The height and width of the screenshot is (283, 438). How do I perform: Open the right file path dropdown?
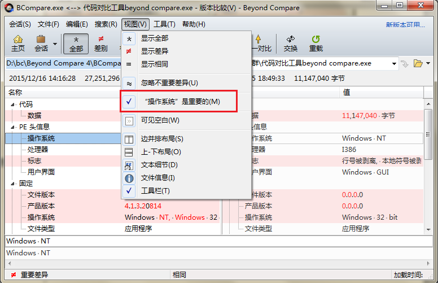point(394,63)
